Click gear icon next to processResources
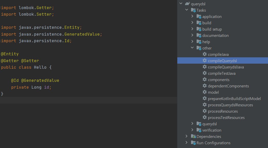268x148 pixels. (x=205, y=111)
